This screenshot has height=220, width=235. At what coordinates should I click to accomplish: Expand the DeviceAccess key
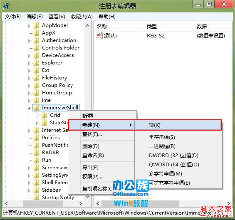[30, 56]
